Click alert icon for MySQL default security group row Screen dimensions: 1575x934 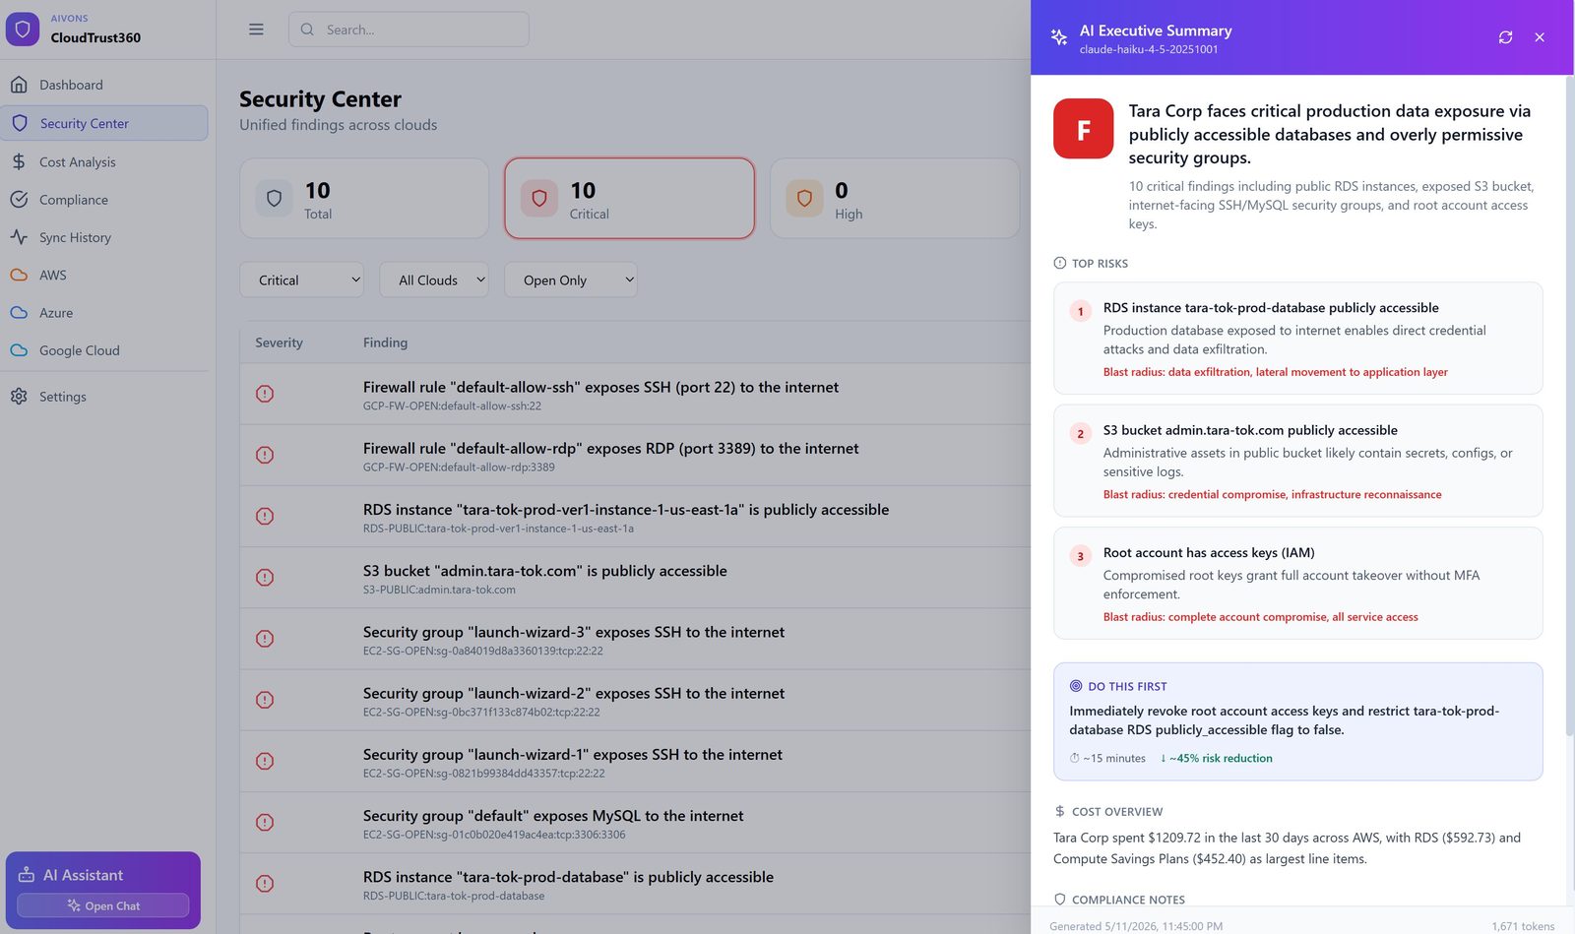265,822
